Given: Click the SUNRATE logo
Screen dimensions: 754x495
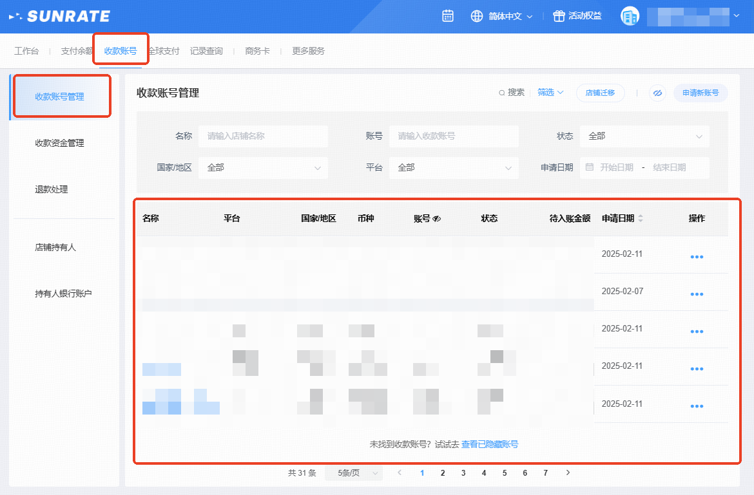Looking at the screenshot, I should click(x=59, y=17).
